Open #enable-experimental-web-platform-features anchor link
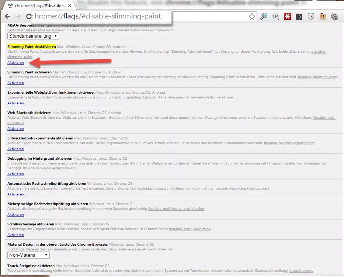The height and width of the screenshot is (277, 344). [196, 97]
